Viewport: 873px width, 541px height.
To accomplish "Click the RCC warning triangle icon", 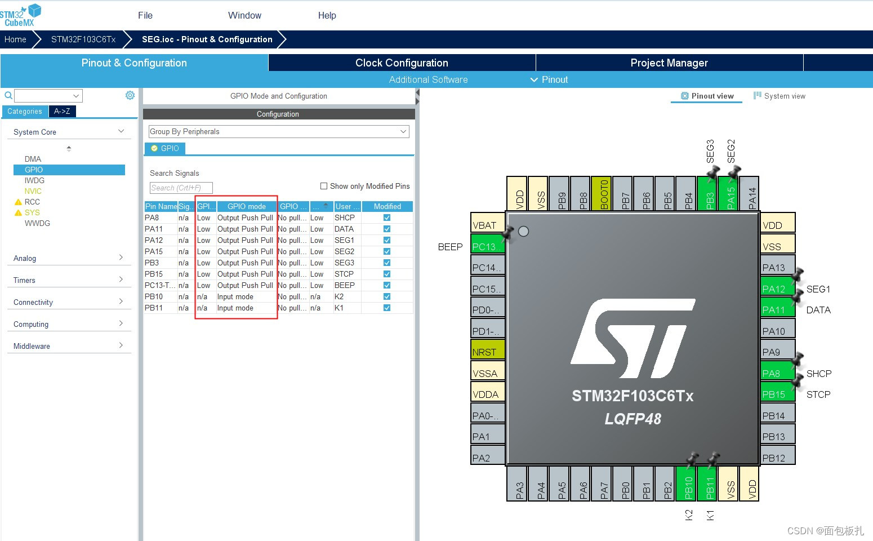I will coord(18,202).
